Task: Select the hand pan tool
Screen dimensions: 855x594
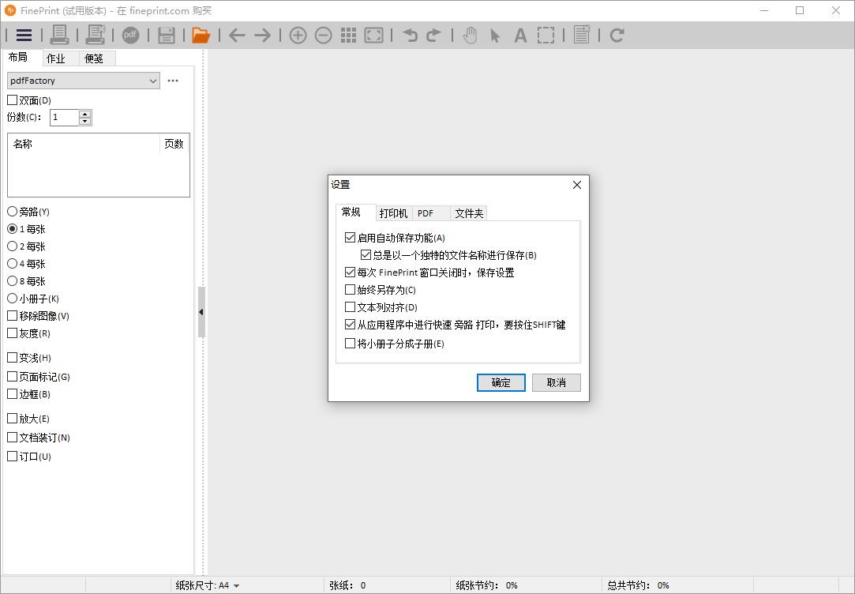Action: pos(470,35)
